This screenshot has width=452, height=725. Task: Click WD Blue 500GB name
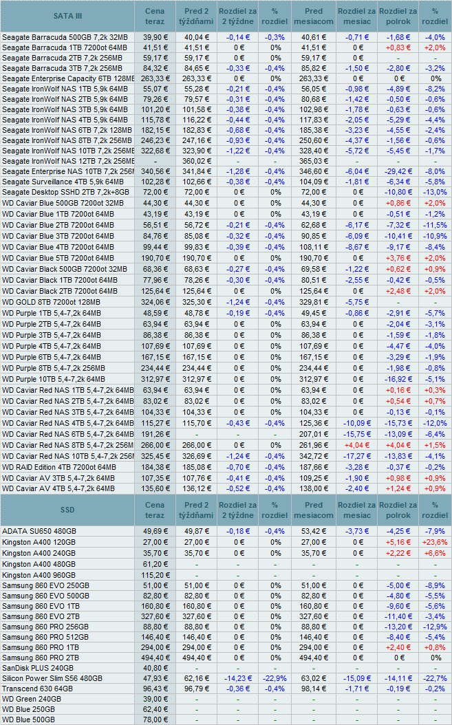click(x=29, y=720)
